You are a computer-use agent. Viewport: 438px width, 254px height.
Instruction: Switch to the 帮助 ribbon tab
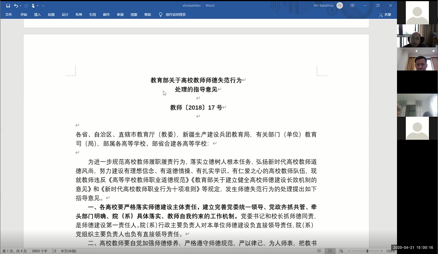[x=148, y=15]
